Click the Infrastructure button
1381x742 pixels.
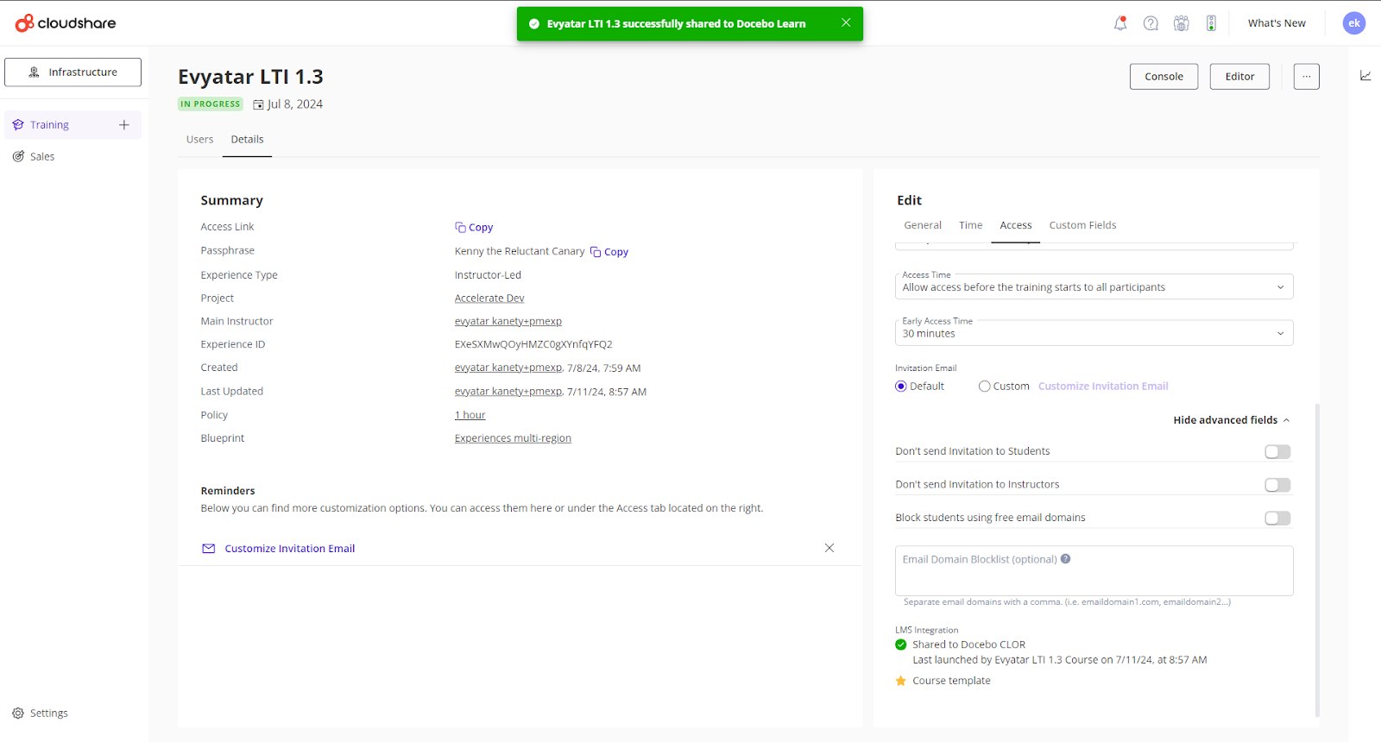[73, 72]
